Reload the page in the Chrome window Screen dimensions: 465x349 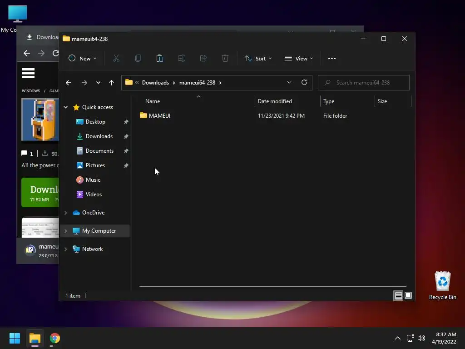(x=55, y=53)
